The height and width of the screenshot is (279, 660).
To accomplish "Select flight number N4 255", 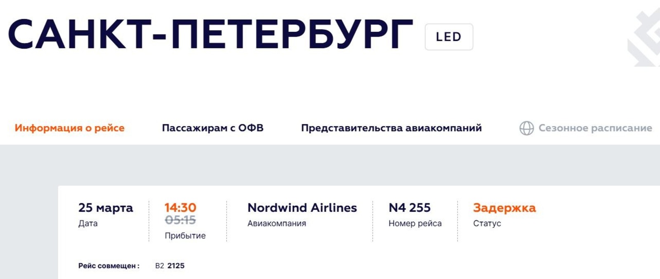I will (409, 208).
